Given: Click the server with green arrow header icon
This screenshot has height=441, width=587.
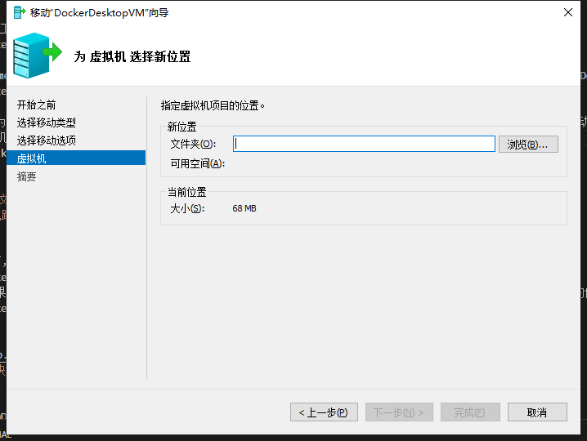Looking at the screenshot, I should pyautogui.click(x=36, y=54).
